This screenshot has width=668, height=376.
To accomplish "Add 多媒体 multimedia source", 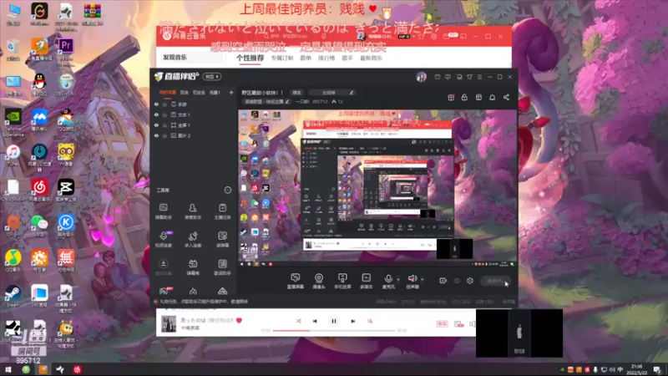I will click(366, 282).
